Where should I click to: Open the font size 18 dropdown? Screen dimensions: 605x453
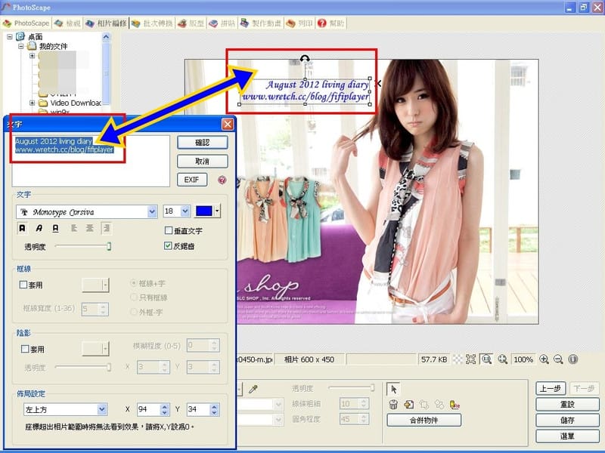pos(184,212)
